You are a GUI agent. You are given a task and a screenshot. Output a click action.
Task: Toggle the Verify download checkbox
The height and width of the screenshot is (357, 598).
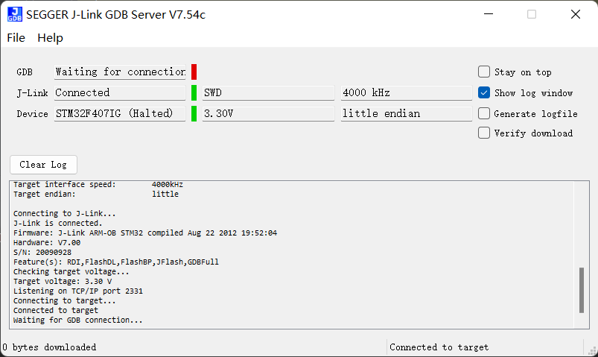click(x=484, y=133)
